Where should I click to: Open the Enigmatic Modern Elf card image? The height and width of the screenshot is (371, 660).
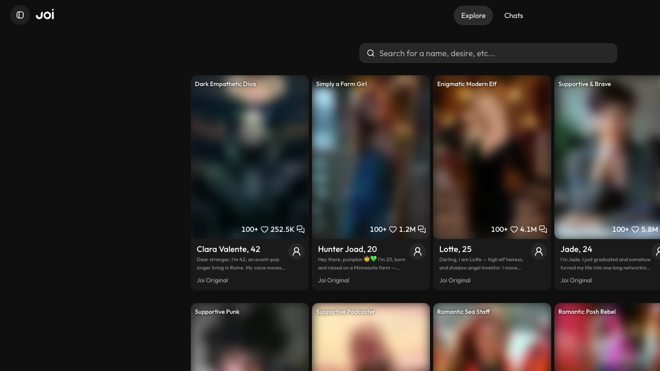492,157
